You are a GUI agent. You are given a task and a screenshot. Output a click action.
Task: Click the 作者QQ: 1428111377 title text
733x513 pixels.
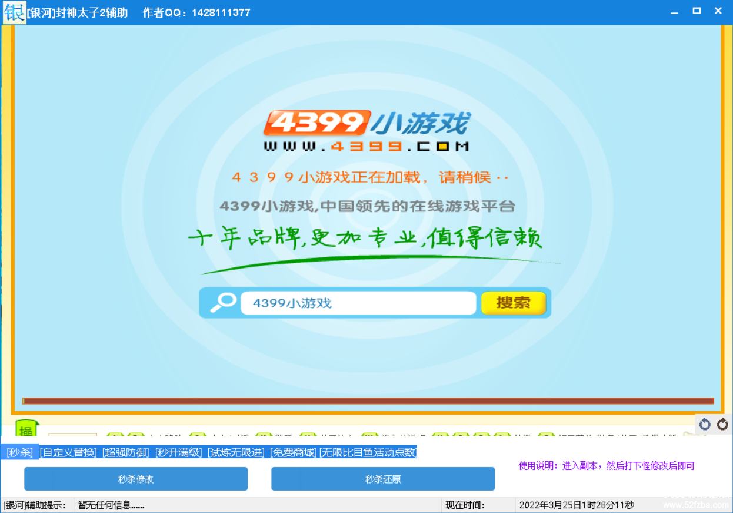[196, 12]
